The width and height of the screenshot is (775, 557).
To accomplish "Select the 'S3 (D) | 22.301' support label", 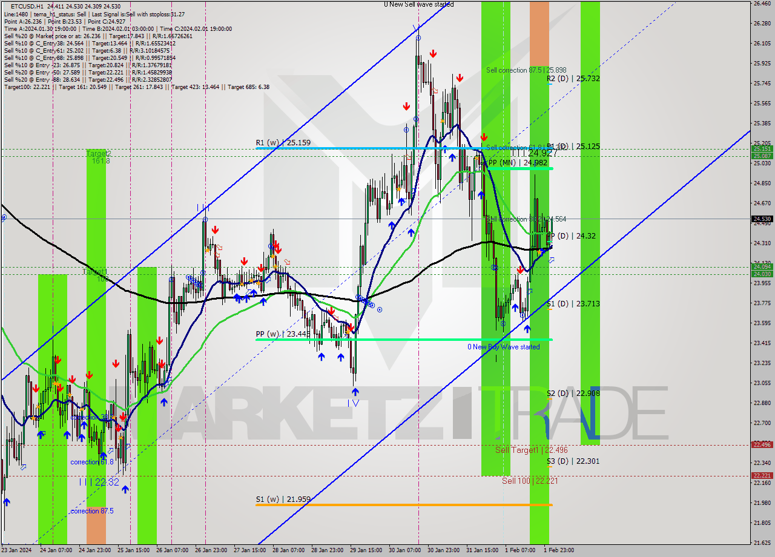I will (x=573, y=461).
